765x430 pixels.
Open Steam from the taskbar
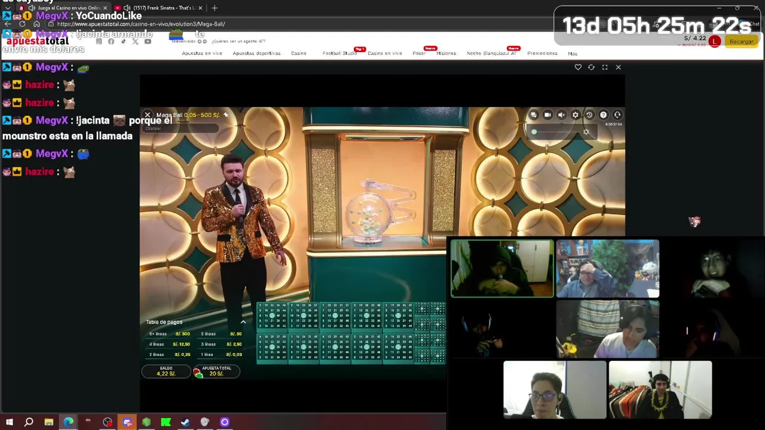185,422
